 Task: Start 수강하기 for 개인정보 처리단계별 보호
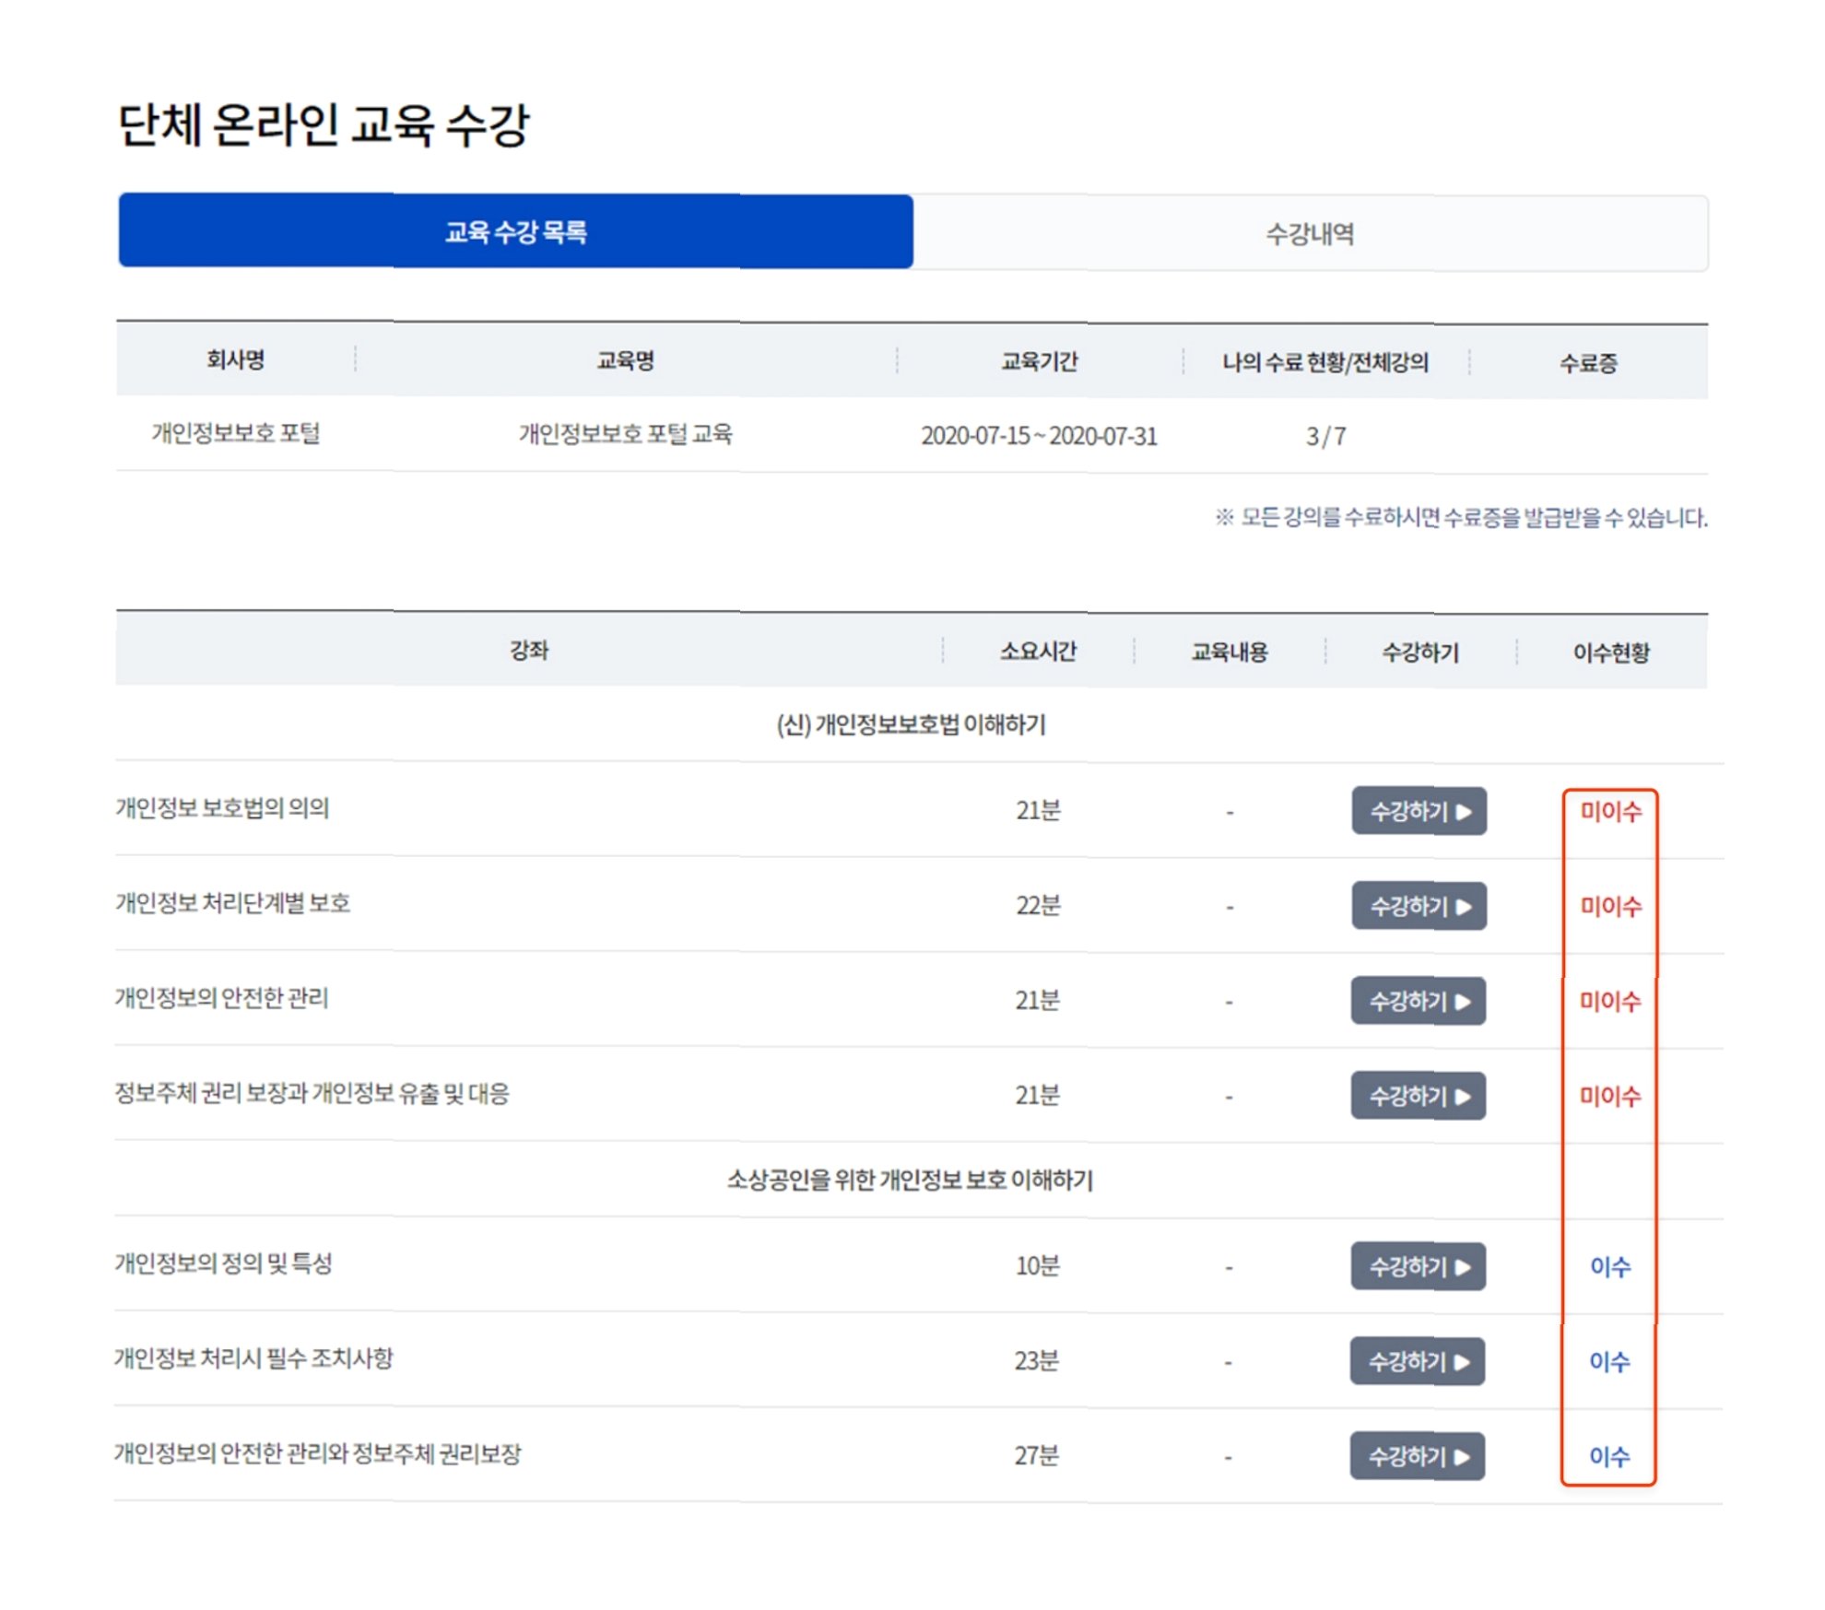point(1419,906)
